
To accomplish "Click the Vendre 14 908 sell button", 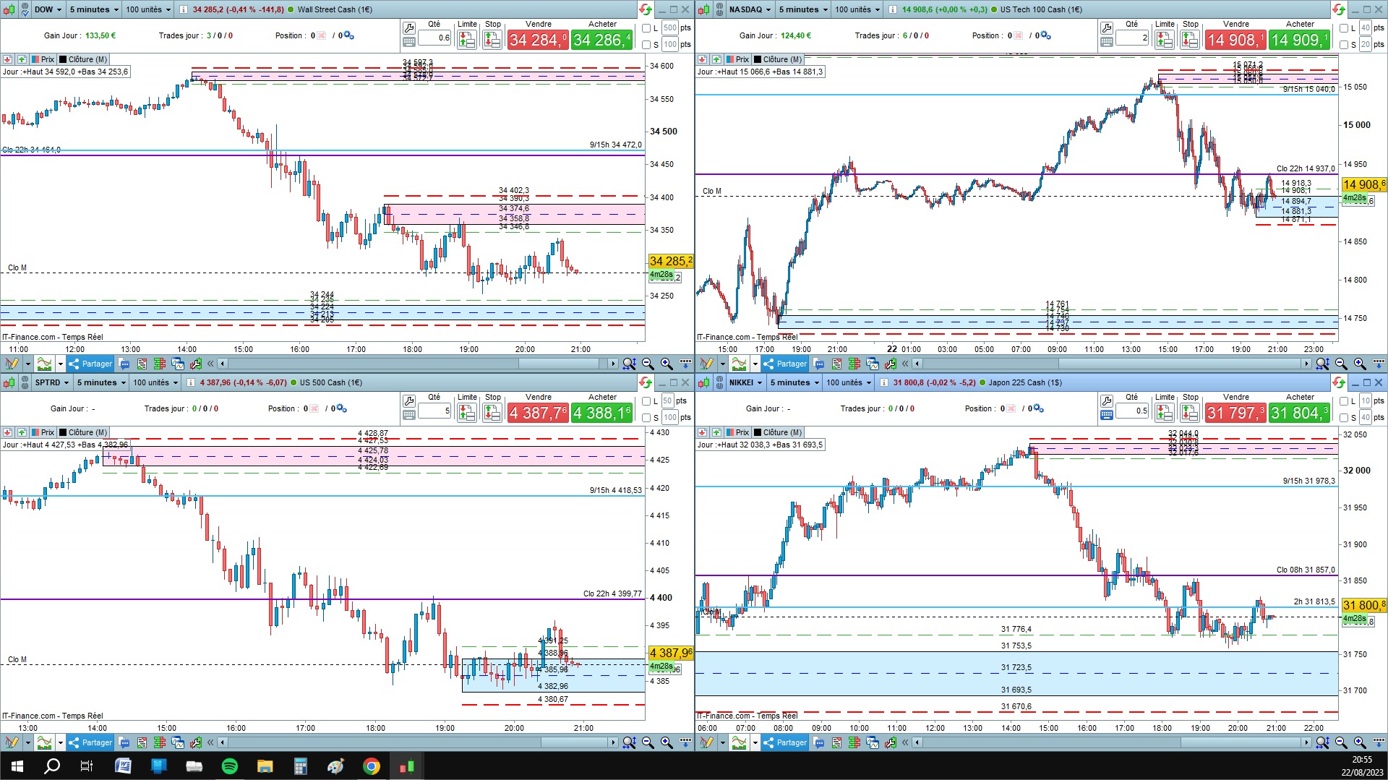I will pyautogui.click(x=1235, y=40).
